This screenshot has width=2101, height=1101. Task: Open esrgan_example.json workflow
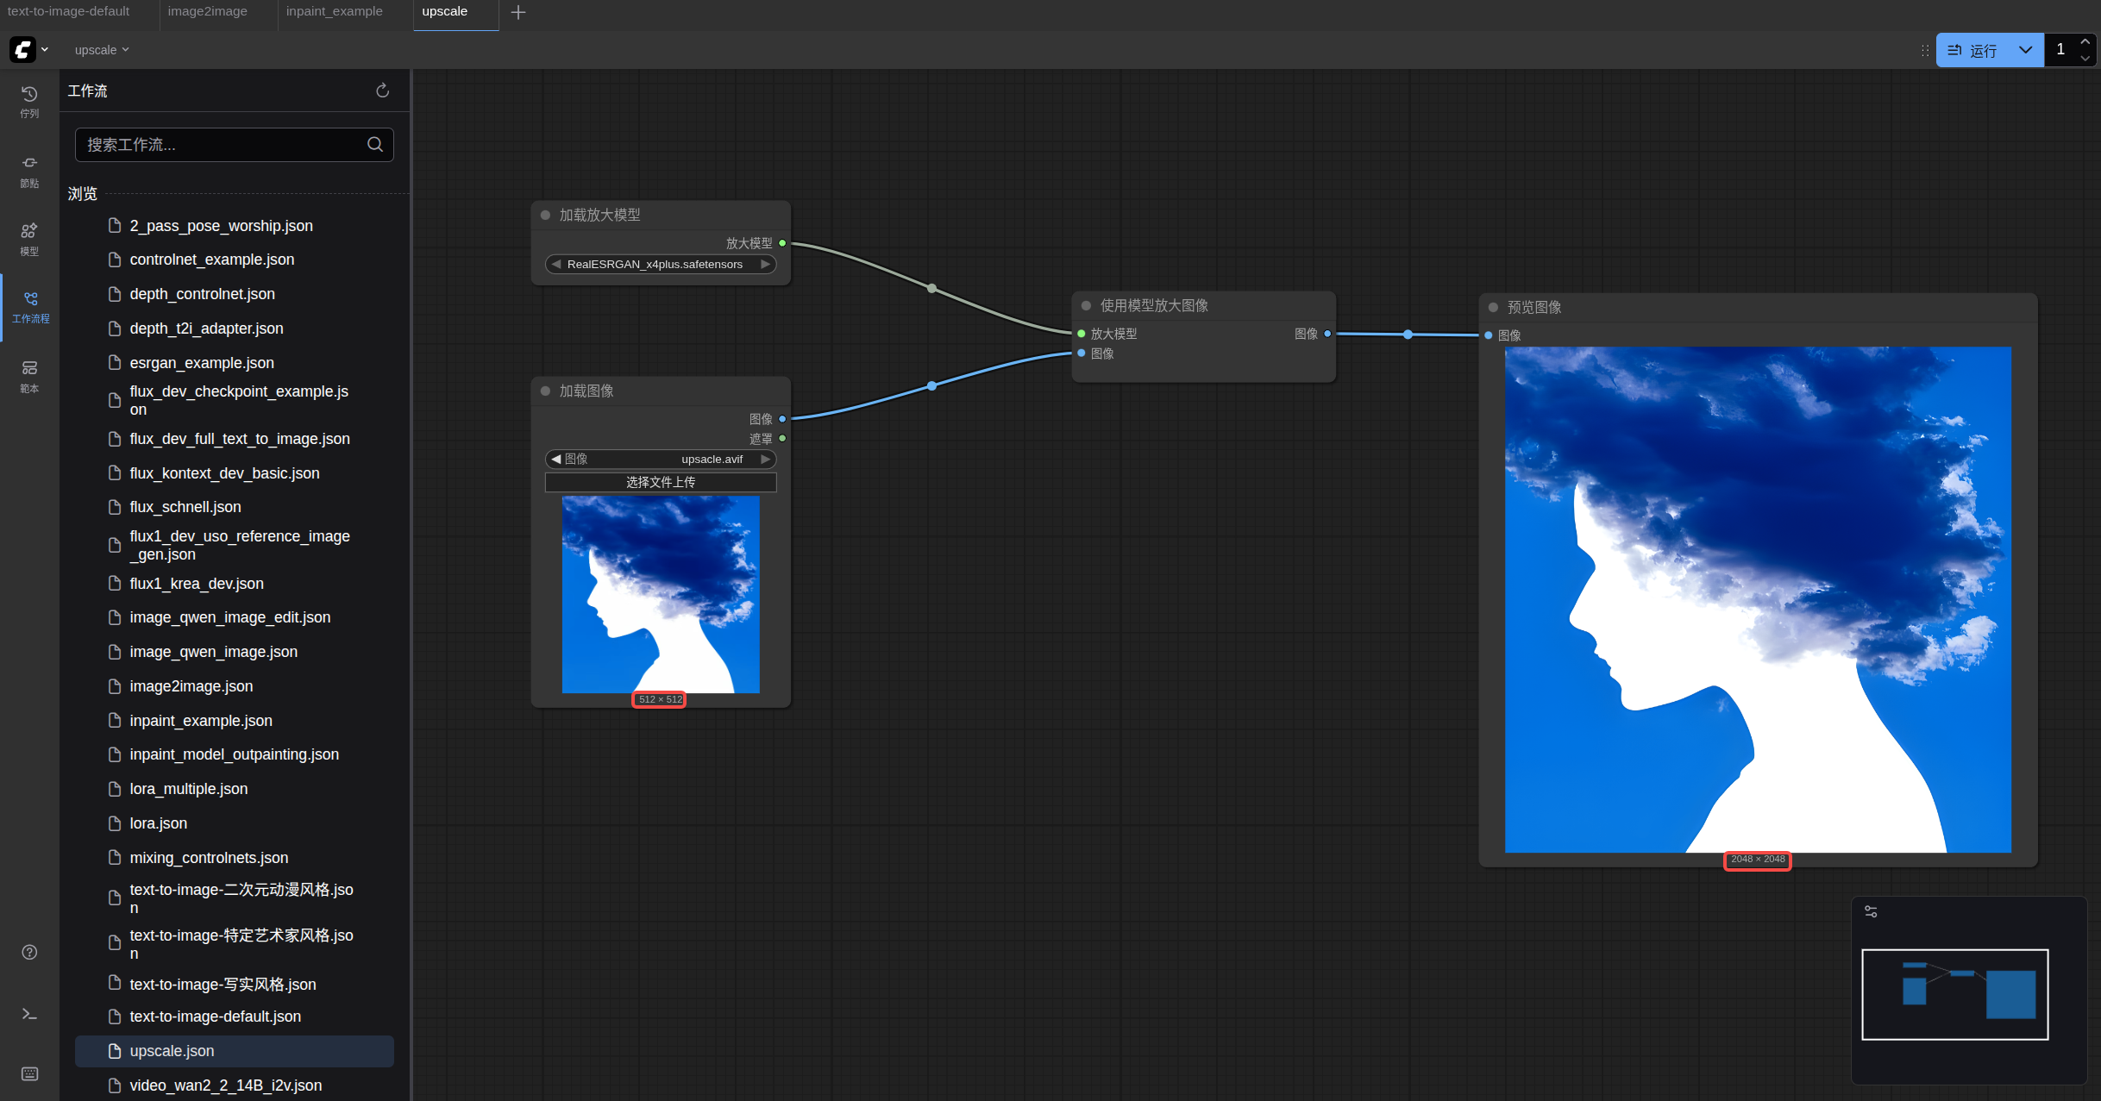(235, 363)
